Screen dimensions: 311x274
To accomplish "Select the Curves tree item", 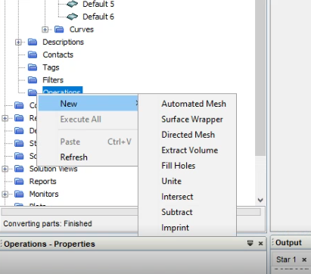I will 82,30.
